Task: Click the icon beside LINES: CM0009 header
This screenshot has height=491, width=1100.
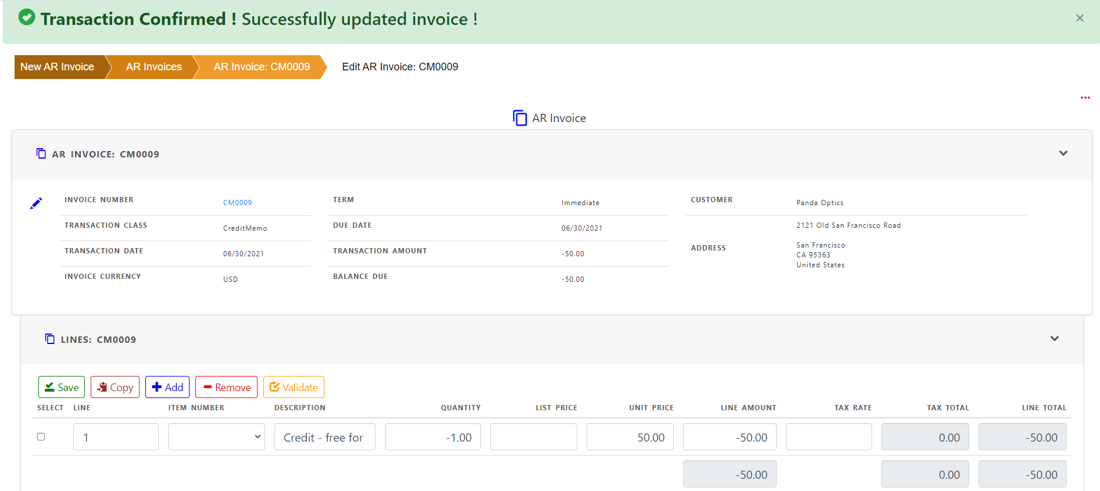Action: pyautogui.click(x=50, y=339)
